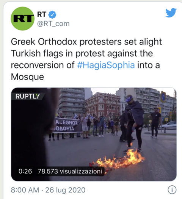Click the RT green profile avatar
This screenshot has width=182, height=199.
coord(22,19)
